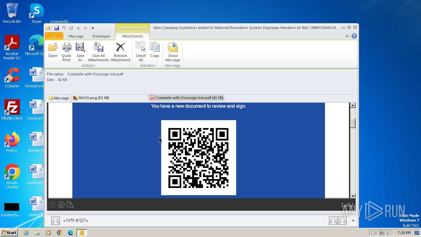421x237 pixels.
Task: Open the File tab
Action: (54, 36)
